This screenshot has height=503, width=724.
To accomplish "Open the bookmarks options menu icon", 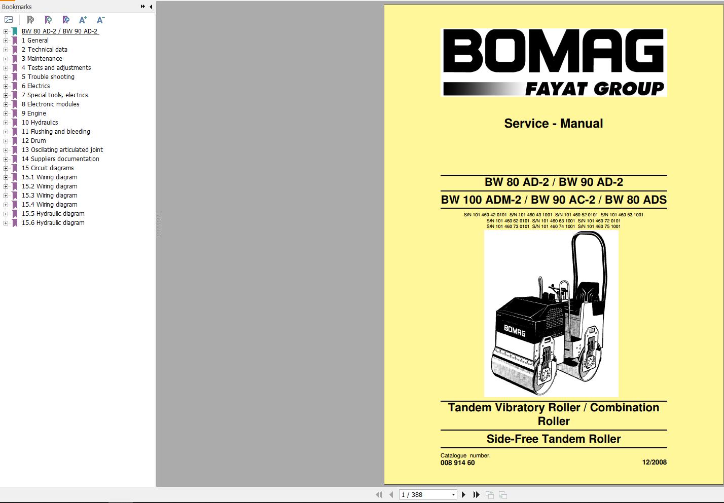I will (9, 20).
